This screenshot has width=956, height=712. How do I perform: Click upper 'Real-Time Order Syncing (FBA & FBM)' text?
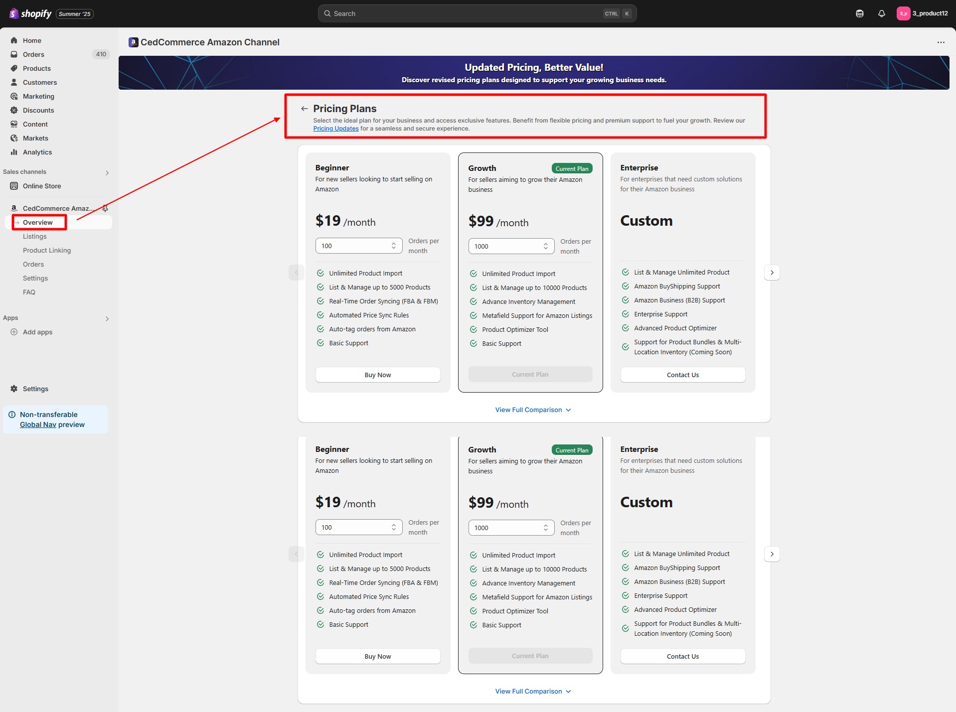pos(383,301)
